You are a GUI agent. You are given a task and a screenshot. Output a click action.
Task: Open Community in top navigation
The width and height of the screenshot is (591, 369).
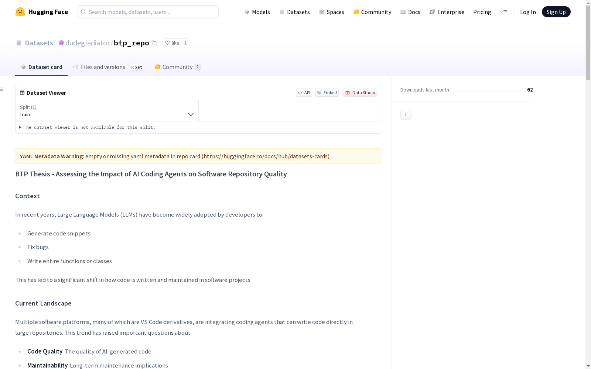(x=372, y=12)
